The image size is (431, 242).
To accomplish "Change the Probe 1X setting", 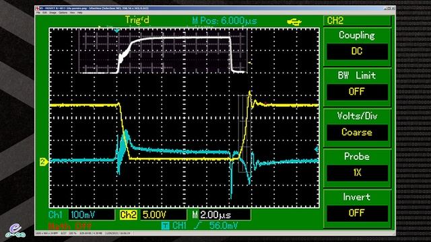I will pos(357,173).
